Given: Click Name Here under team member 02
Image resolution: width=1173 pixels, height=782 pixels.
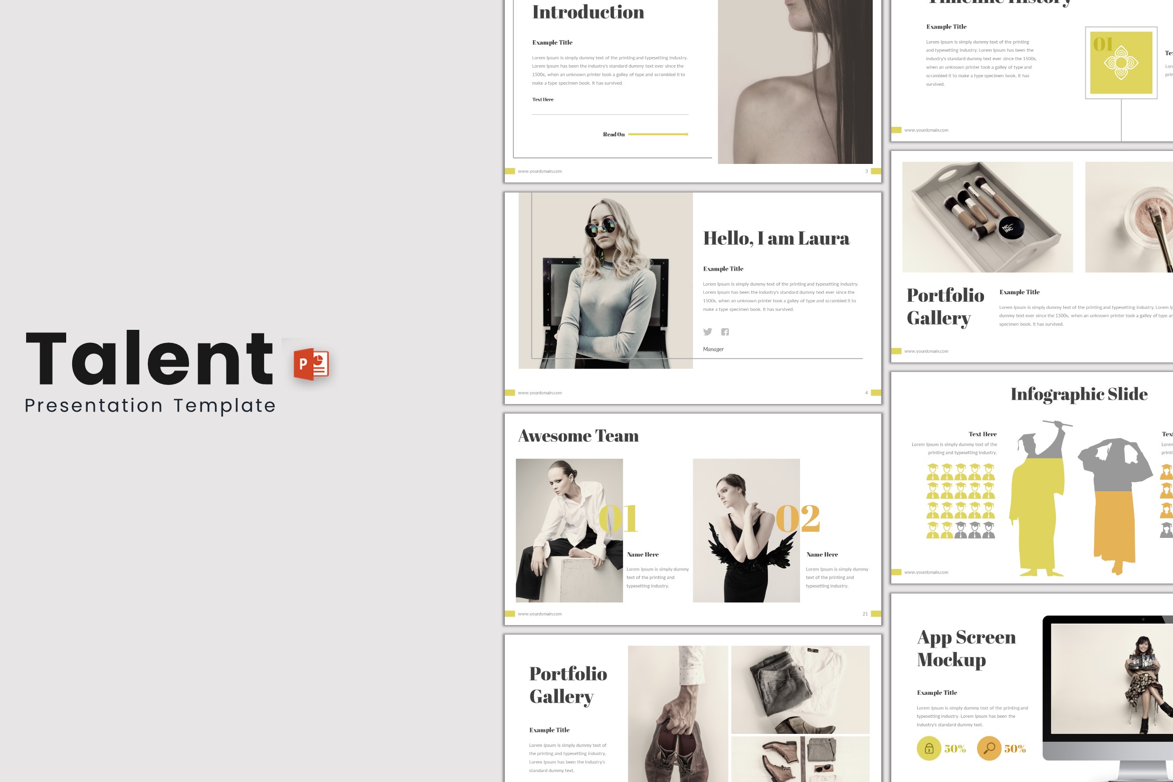Looking at the screenshot, I should coord(822,555).
